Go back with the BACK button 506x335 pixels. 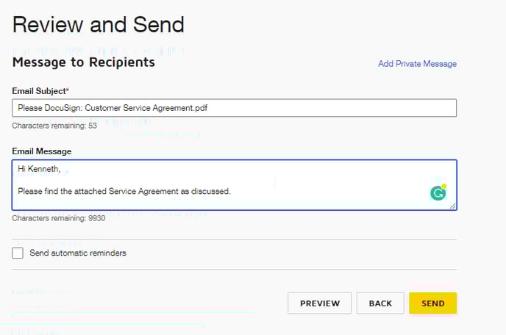380,303
